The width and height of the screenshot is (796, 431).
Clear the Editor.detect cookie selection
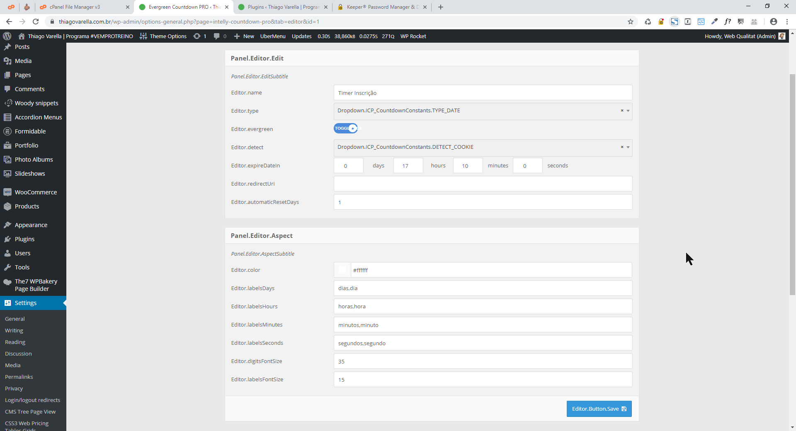tap(622, 147)
